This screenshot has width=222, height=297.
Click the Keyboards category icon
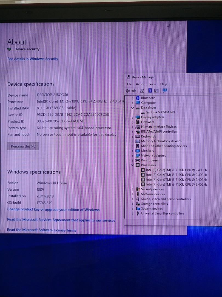(x=138, y=136)
